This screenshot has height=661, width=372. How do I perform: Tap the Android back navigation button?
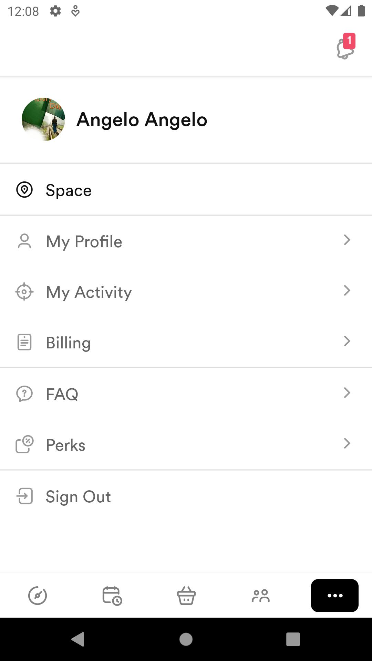(78, 639)
